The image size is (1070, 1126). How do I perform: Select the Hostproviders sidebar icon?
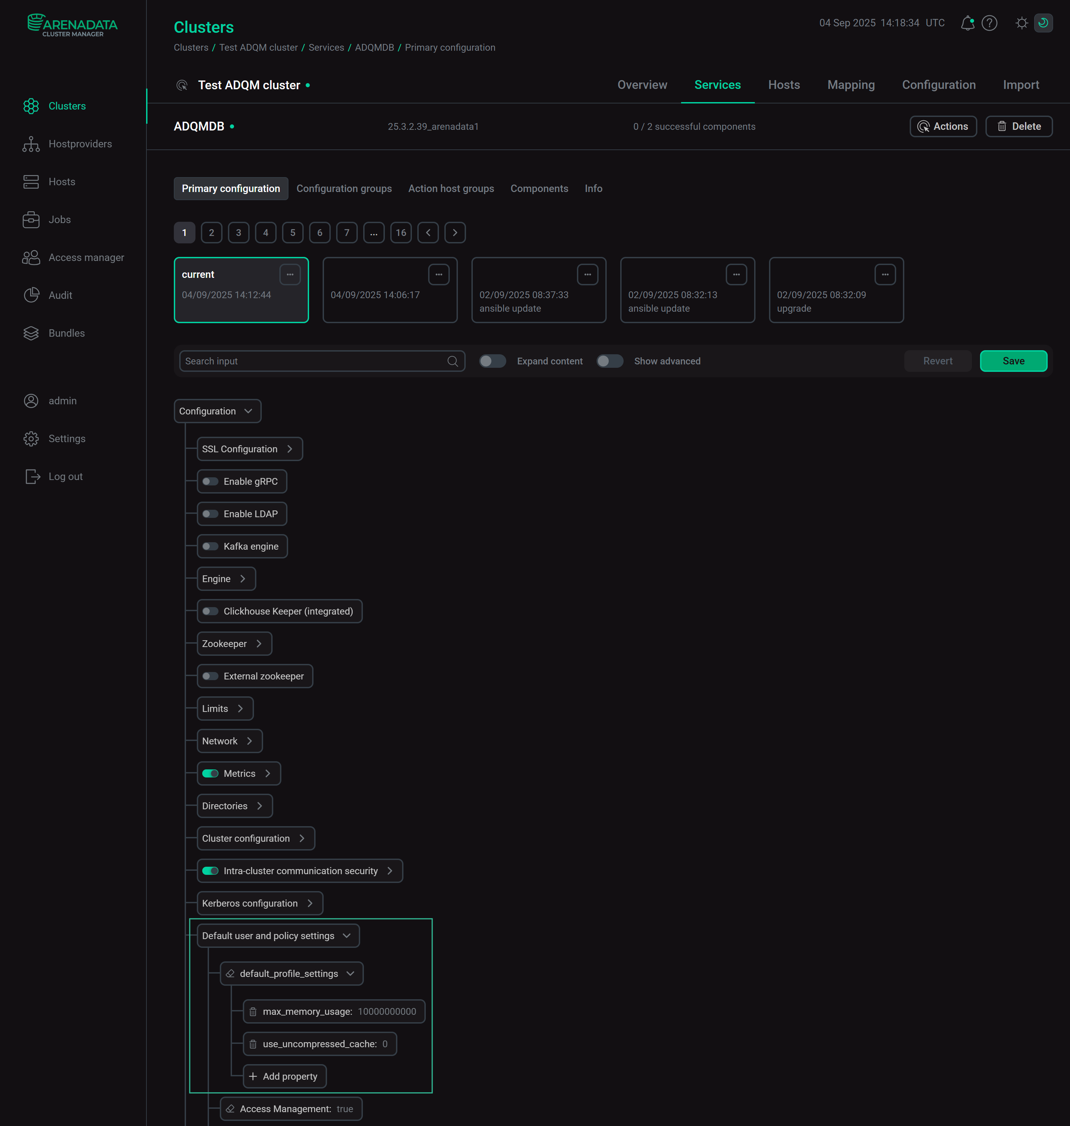(x=31, y=144)
